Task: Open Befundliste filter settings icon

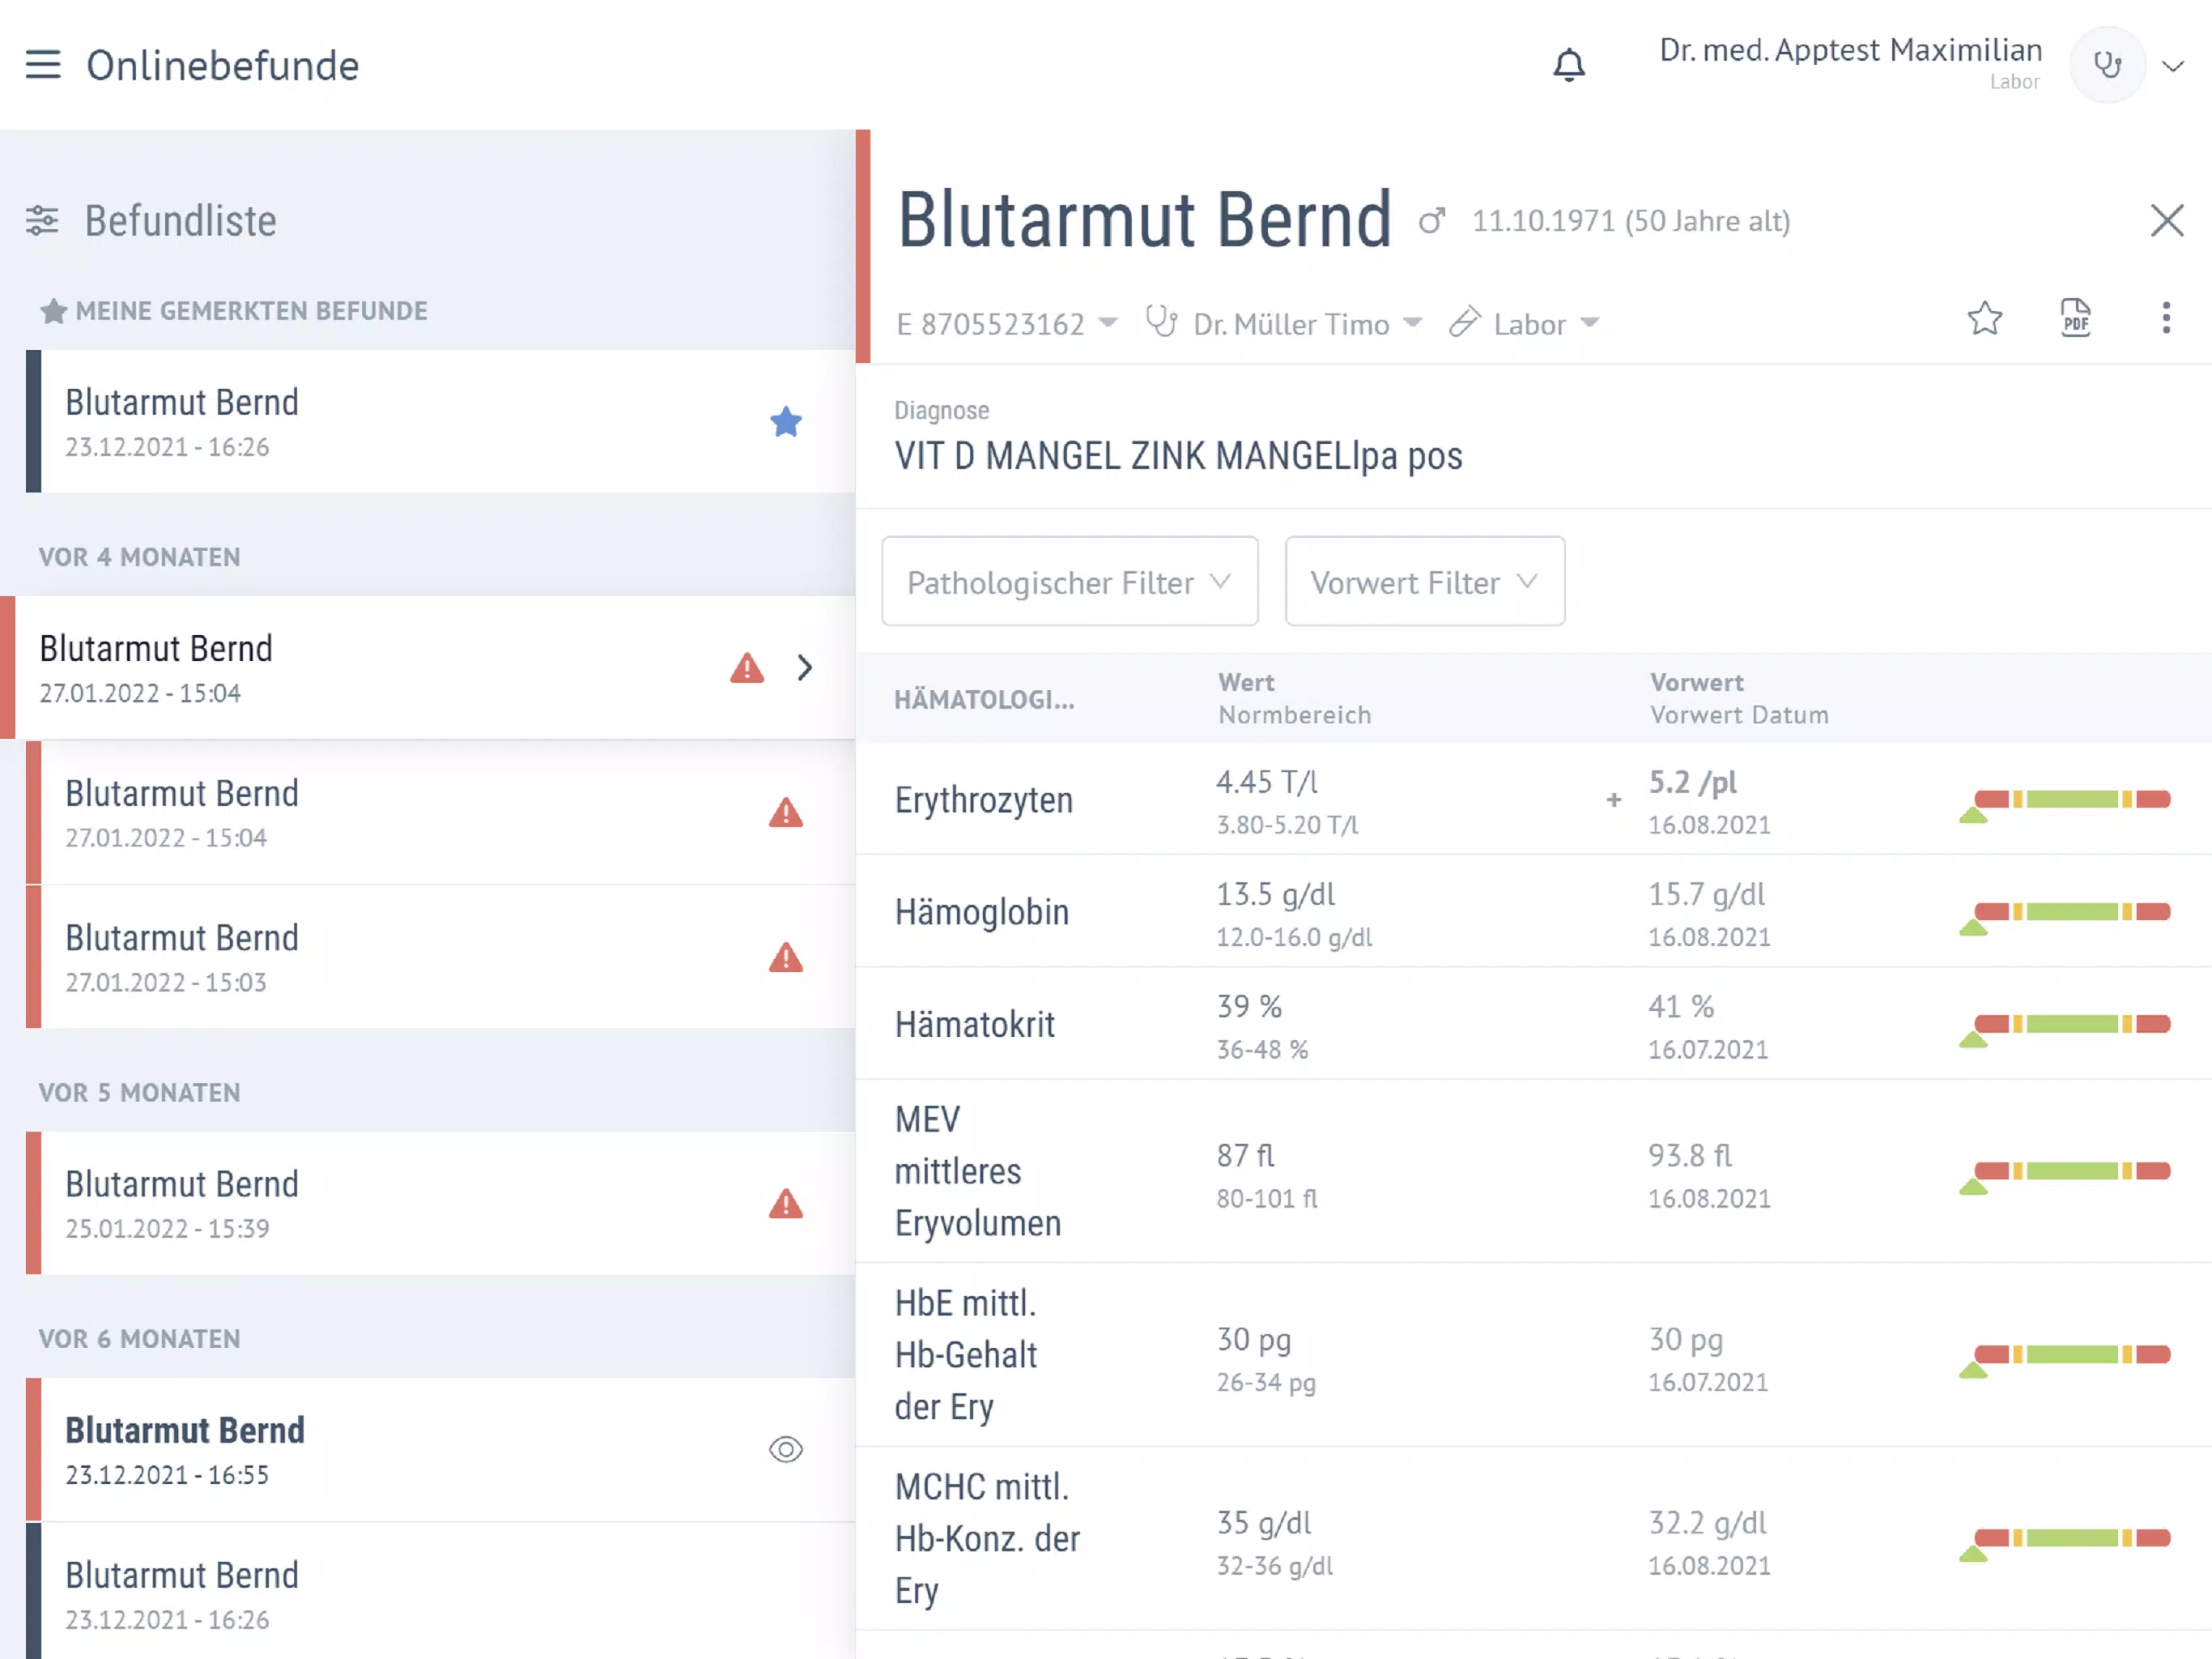Action: (42, 220)
